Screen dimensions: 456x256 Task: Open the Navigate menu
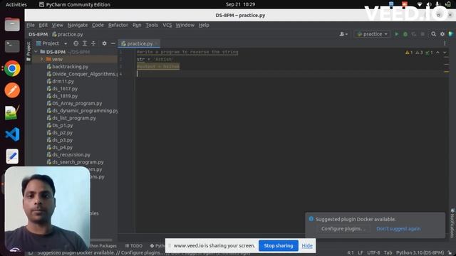coord(78,26)
